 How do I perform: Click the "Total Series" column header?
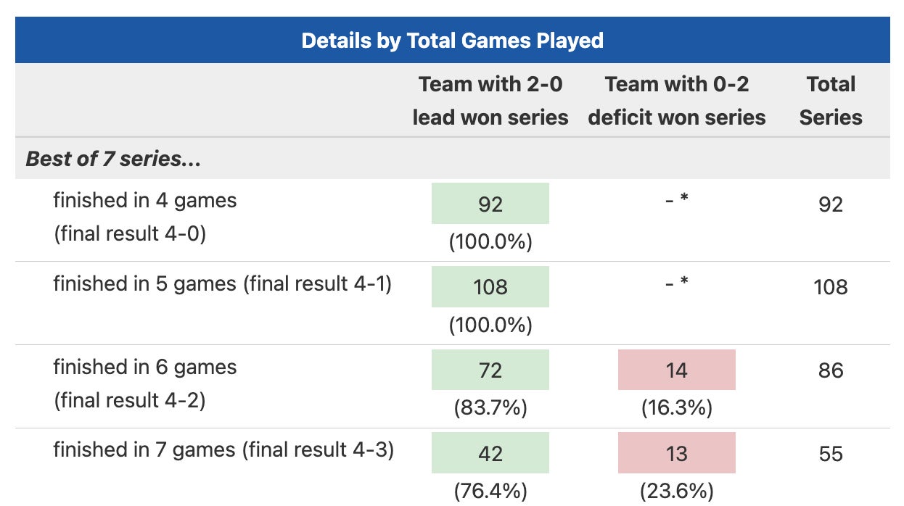[831, 101]
